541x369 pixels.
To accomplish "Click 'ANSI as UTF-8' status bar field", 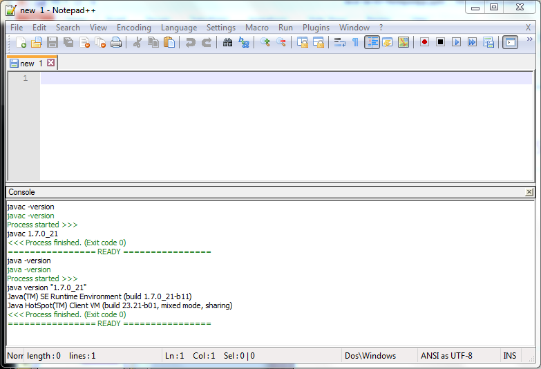I will pyautogui.click(x=459, y=356).
